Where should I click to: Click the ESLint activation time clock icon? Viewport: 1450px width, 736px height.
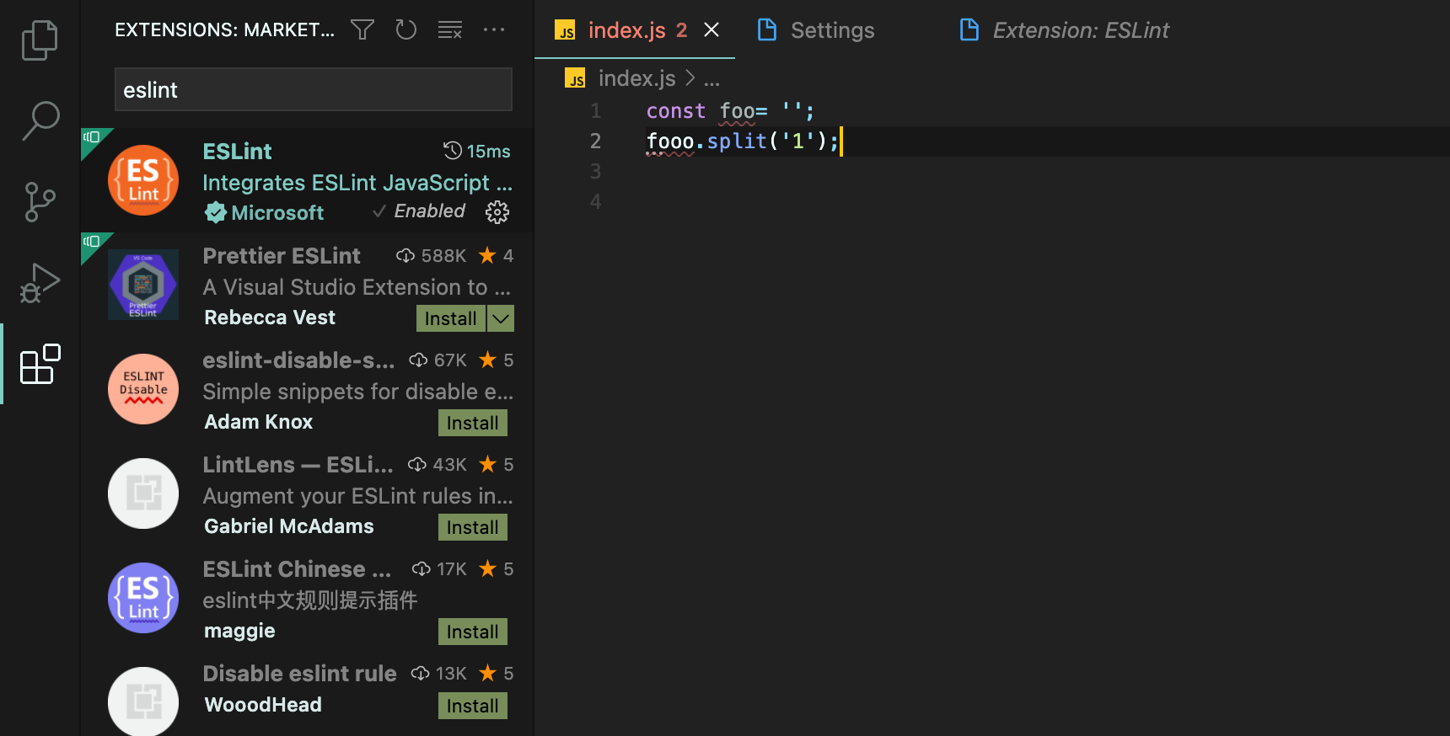pyautogui.click(x=453, y=151)
